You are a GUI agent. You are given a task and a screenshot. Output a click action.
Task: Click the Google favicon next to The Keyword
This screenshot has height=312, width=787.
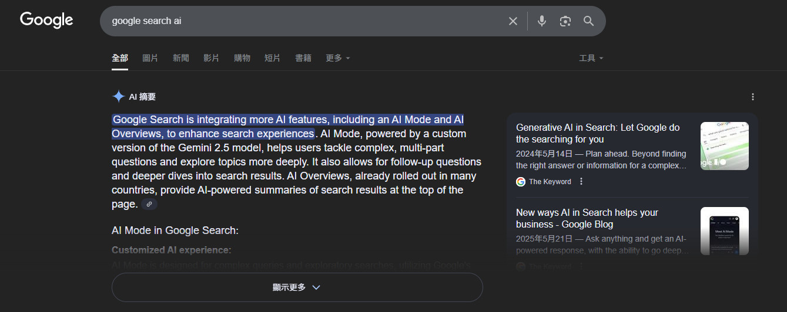click(x=521, y=181)
